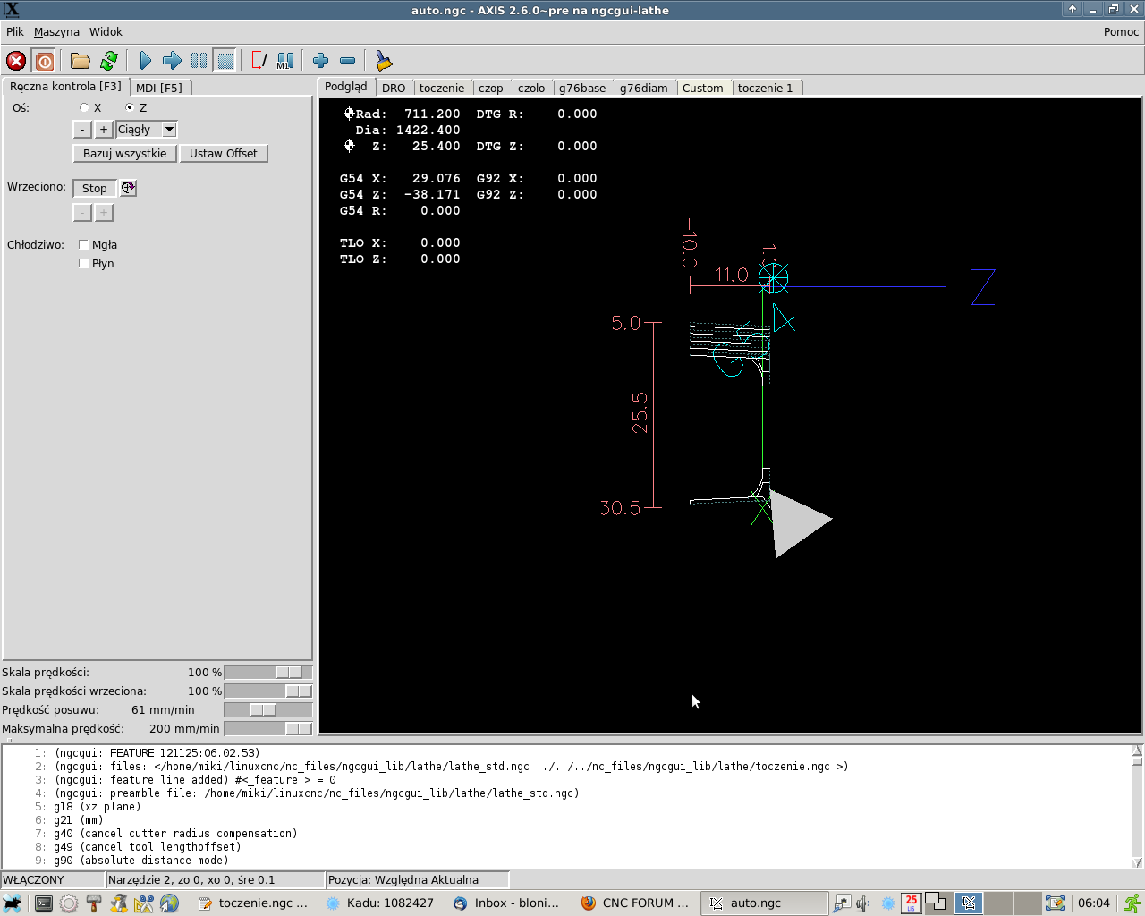Click Ustaw Offset button
The image size is (1145, 916).
224,154
